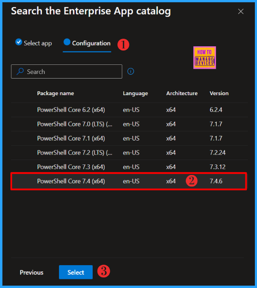
Task: Click version 7.4.6 cell
Action: tap(216, 181)
